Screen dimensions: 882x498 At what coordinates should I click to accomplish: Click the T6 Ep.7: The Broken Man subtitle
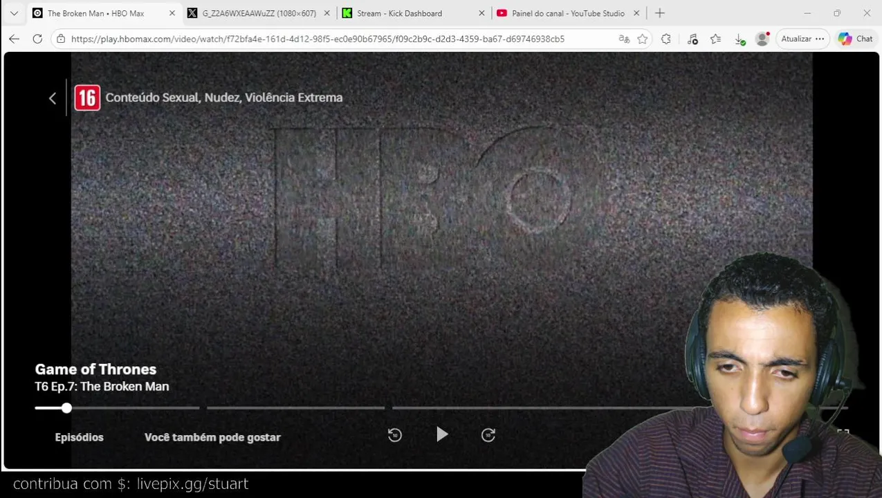tap(102, 387)
